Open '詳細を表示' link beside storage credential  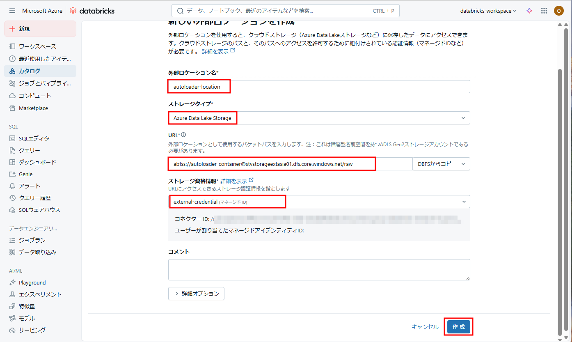(237, 181)
